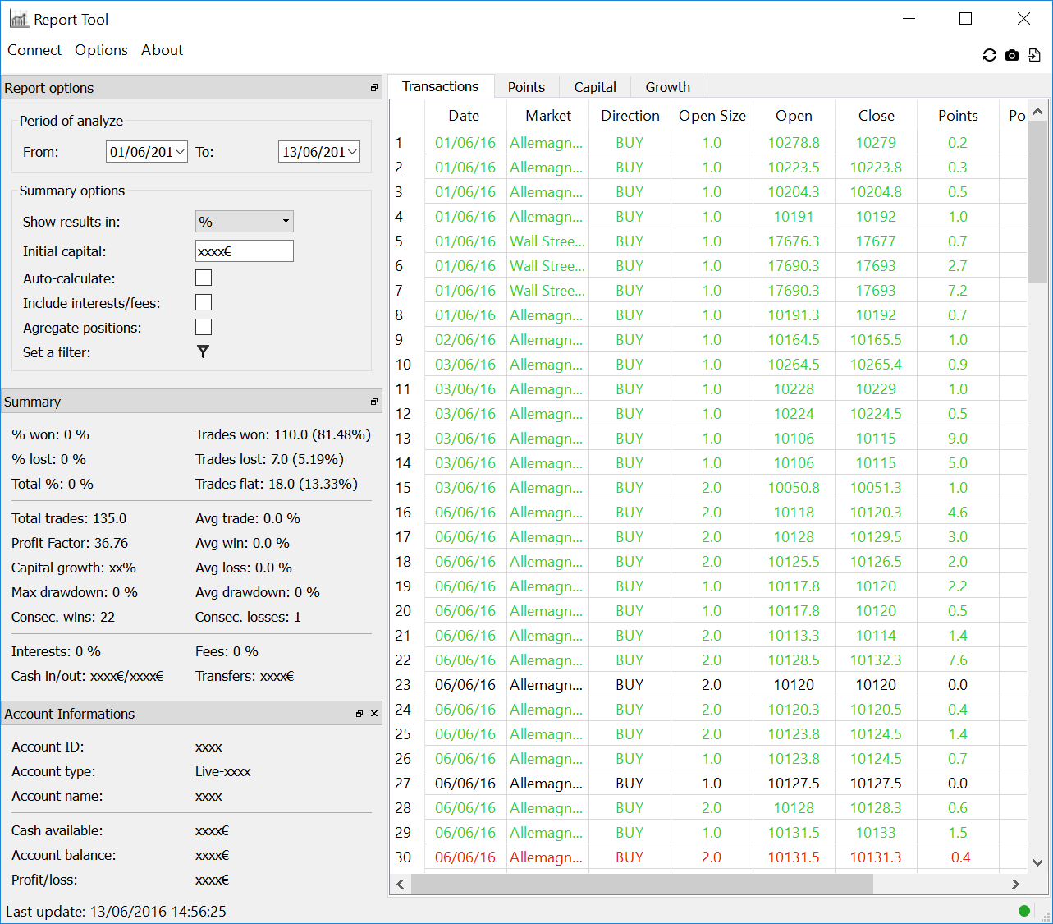The width and height of the screenshot is (1053, 924).
Task: Check Include interests/fees option
Action: click(x=204, y=302)
